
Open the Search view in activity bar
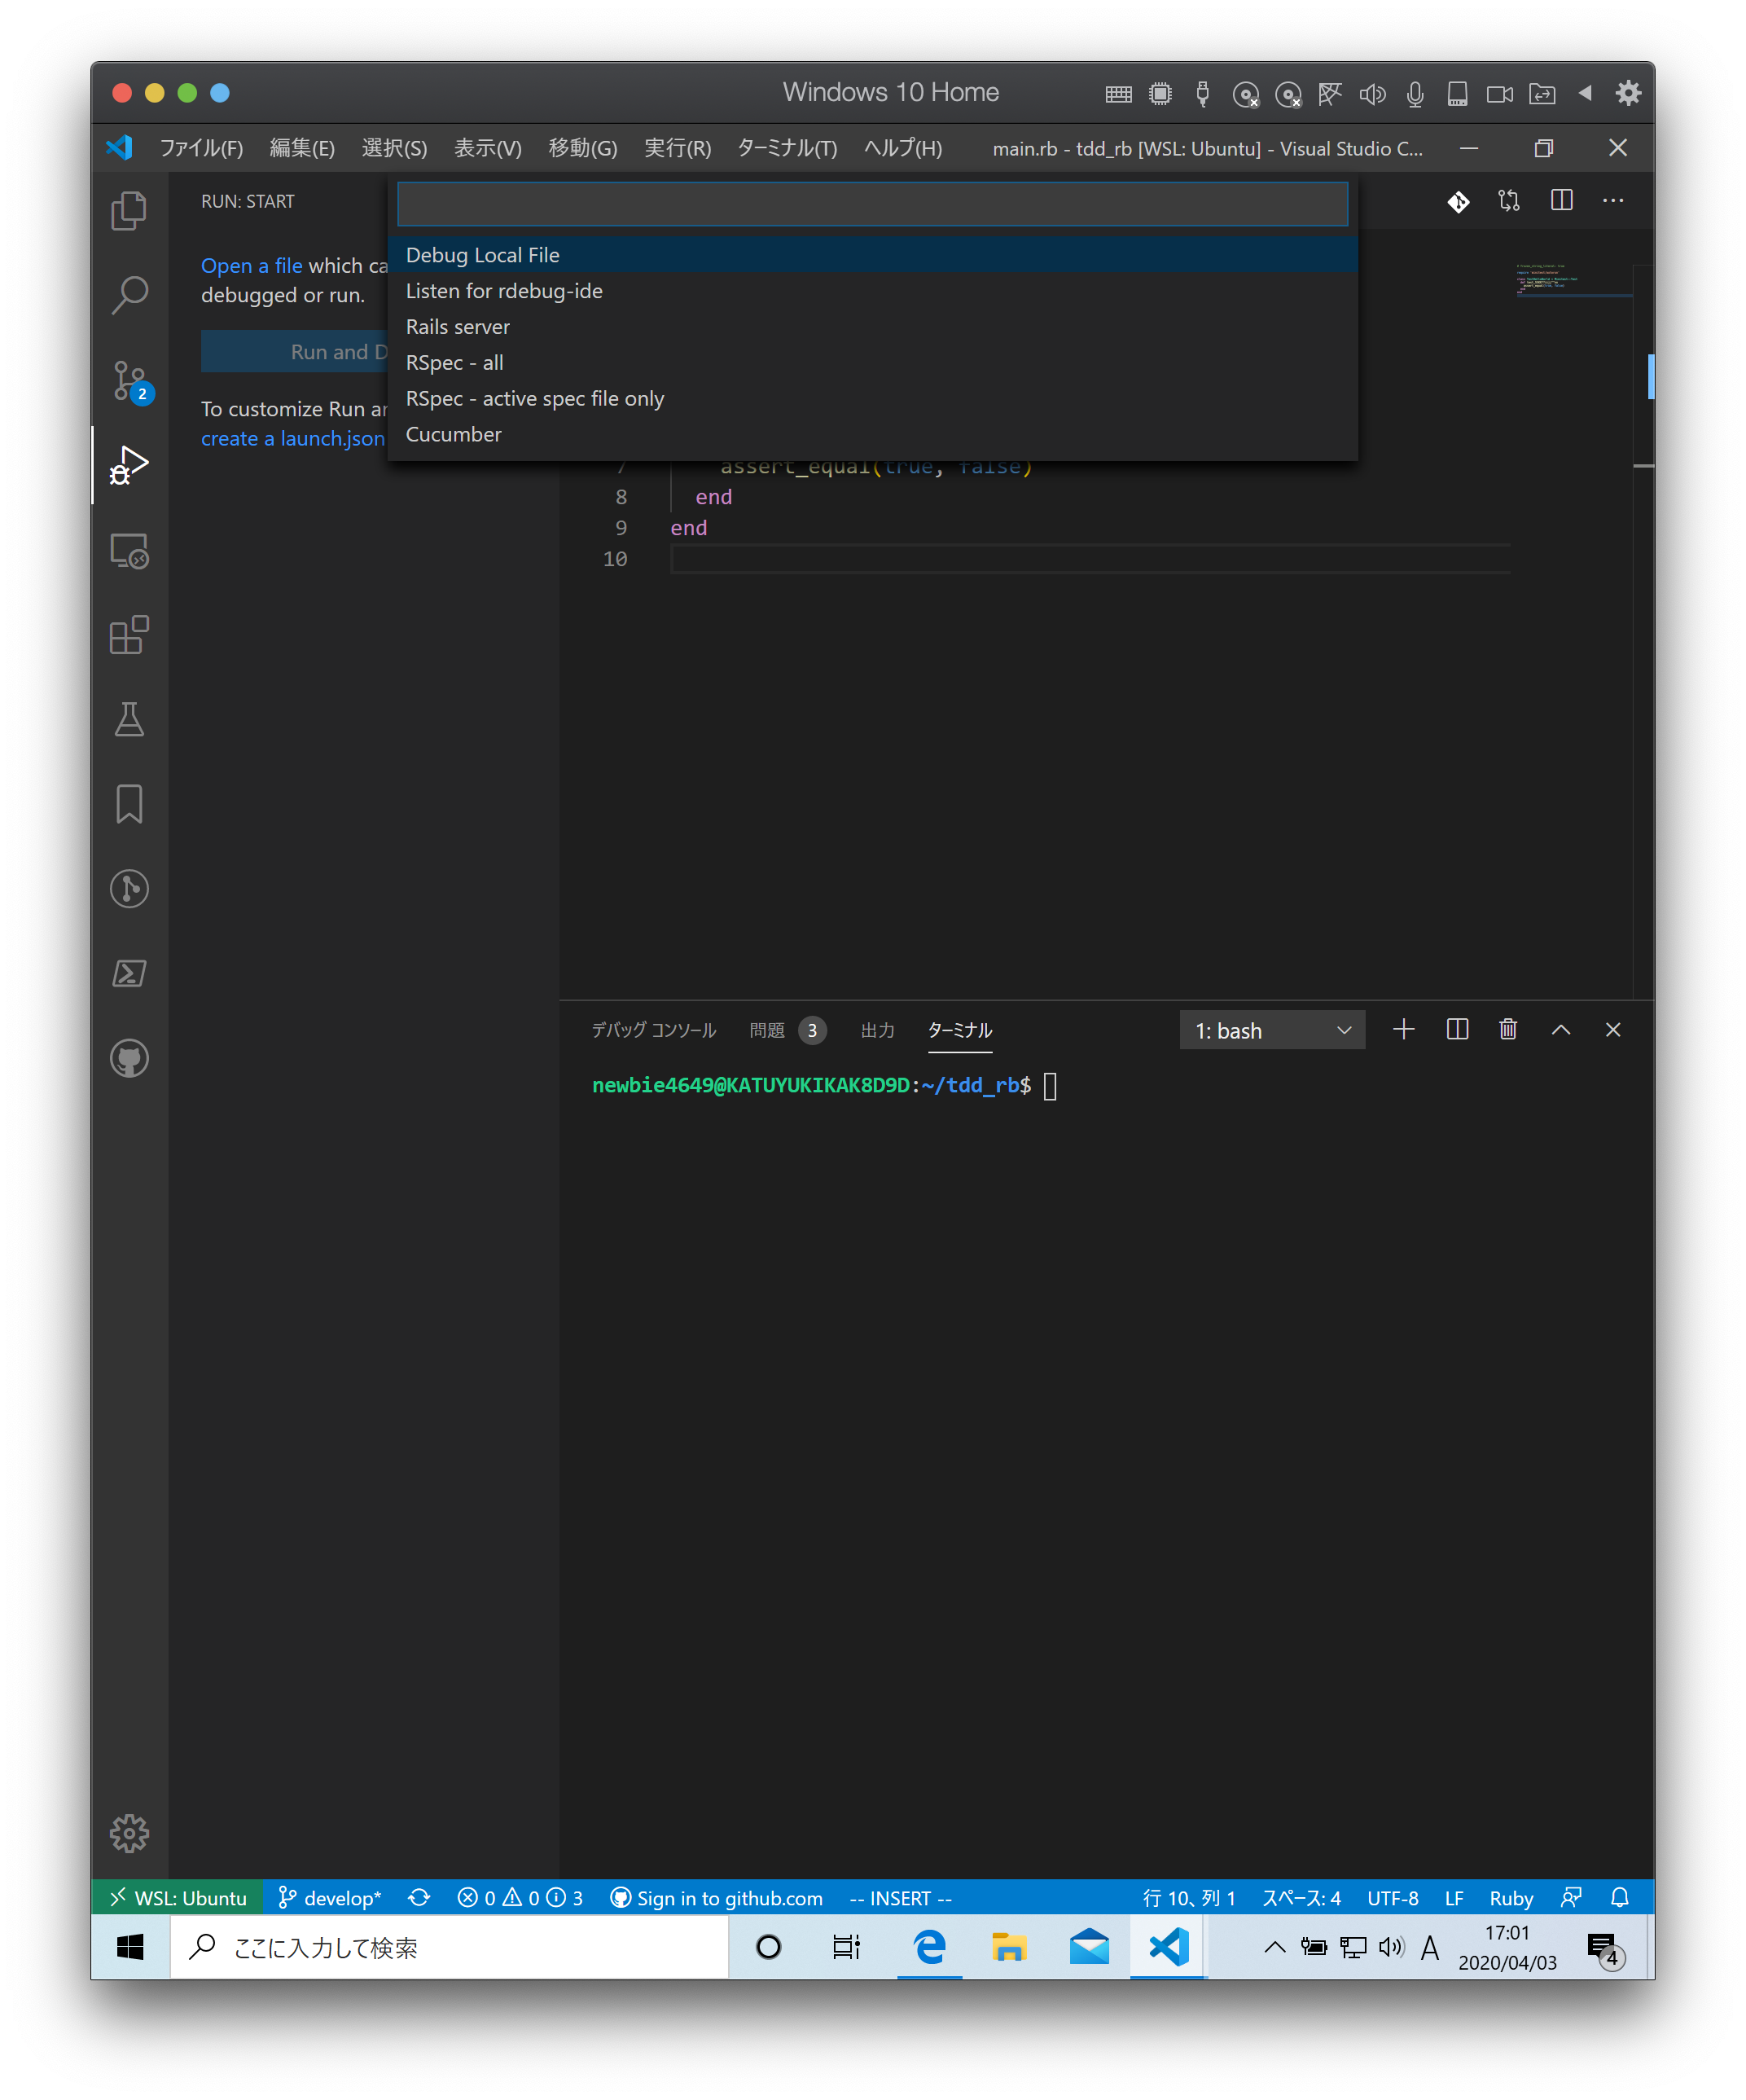[x=129, y=296]
